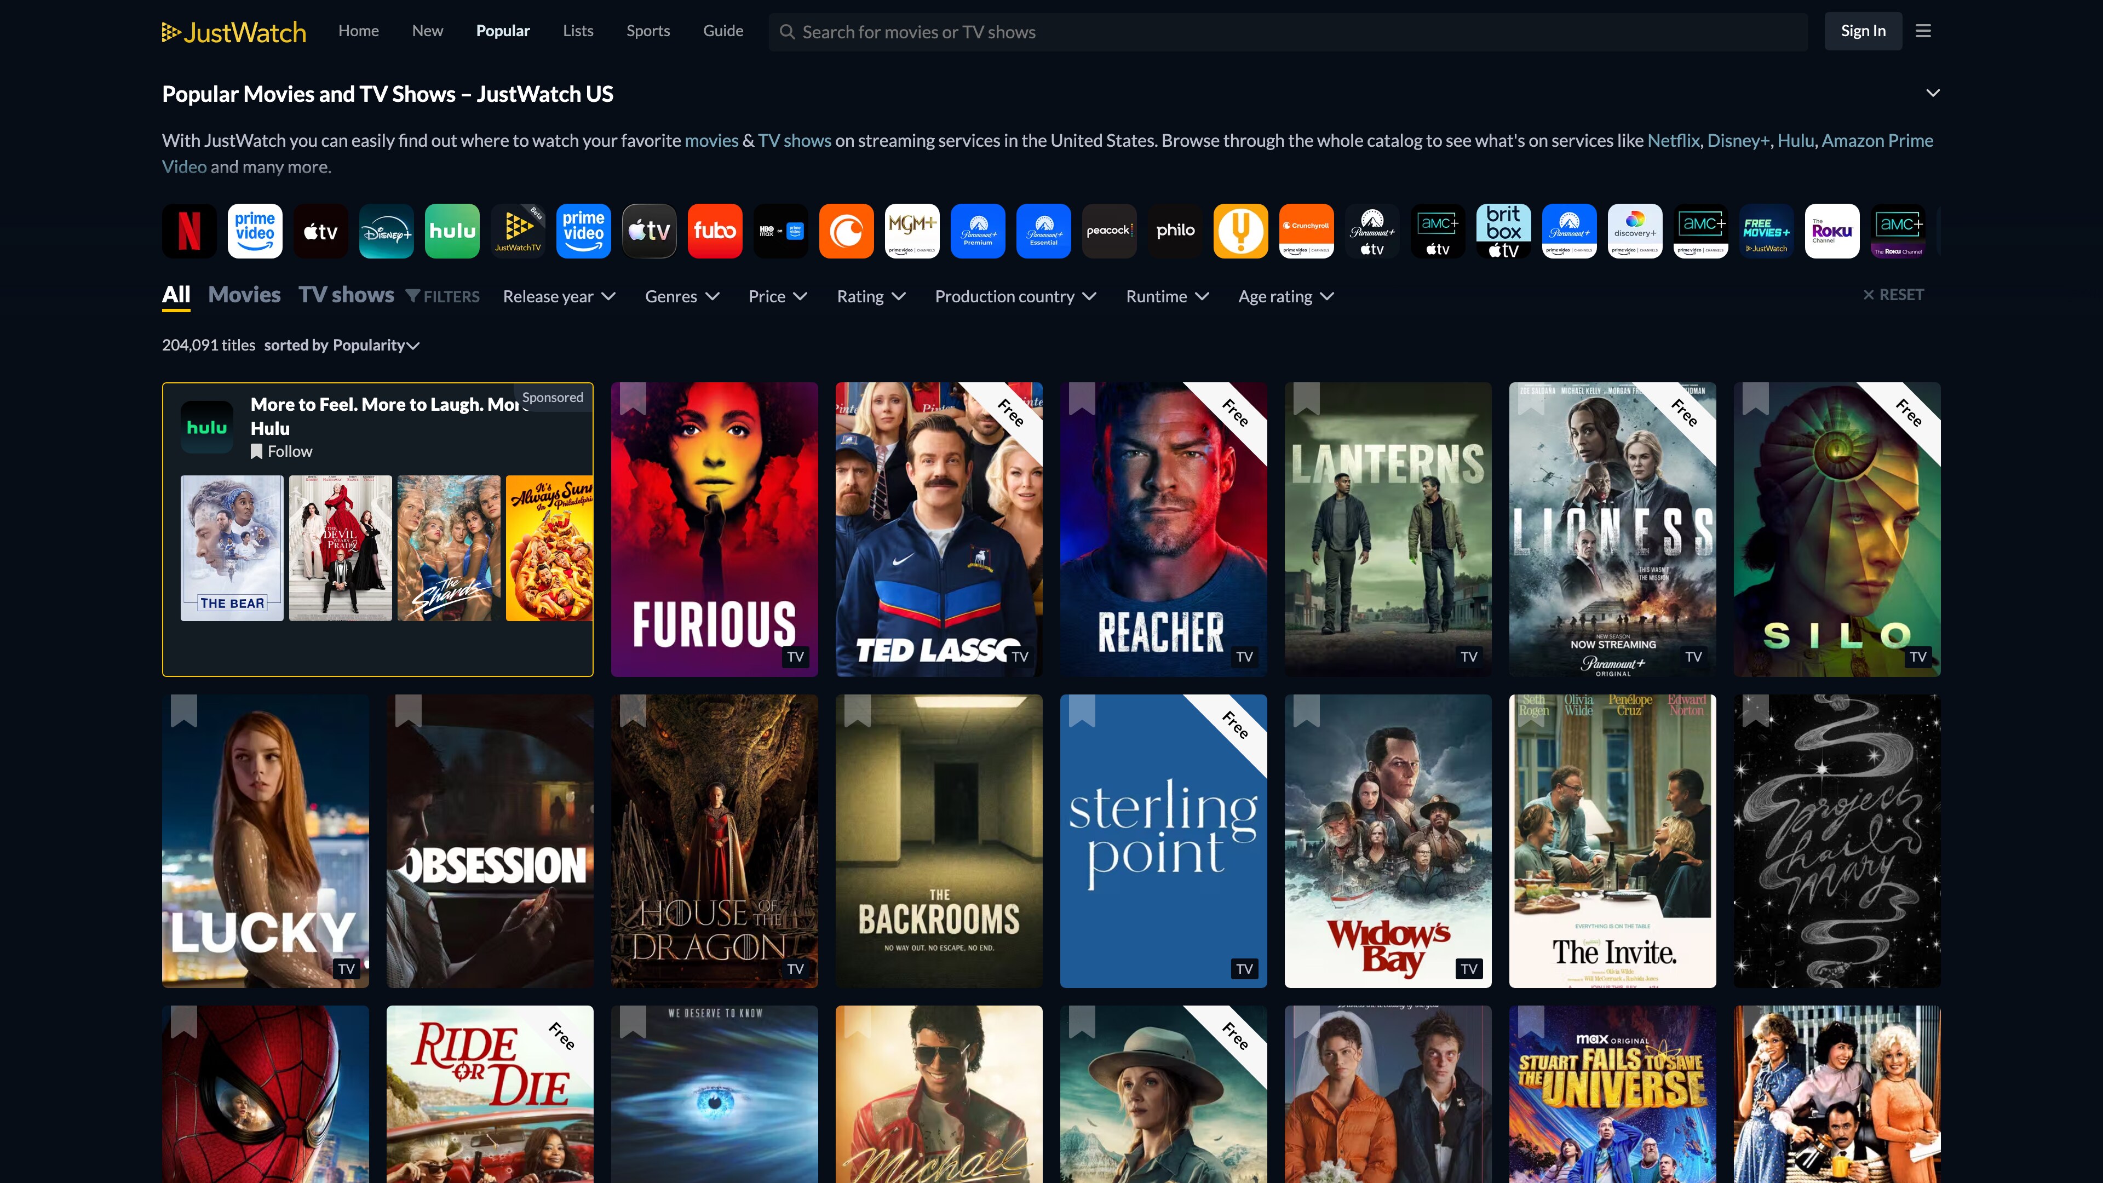
Task: Follow the Amazon Prime Video text link
Action: pyautogui.click(x=1878, y=140)
